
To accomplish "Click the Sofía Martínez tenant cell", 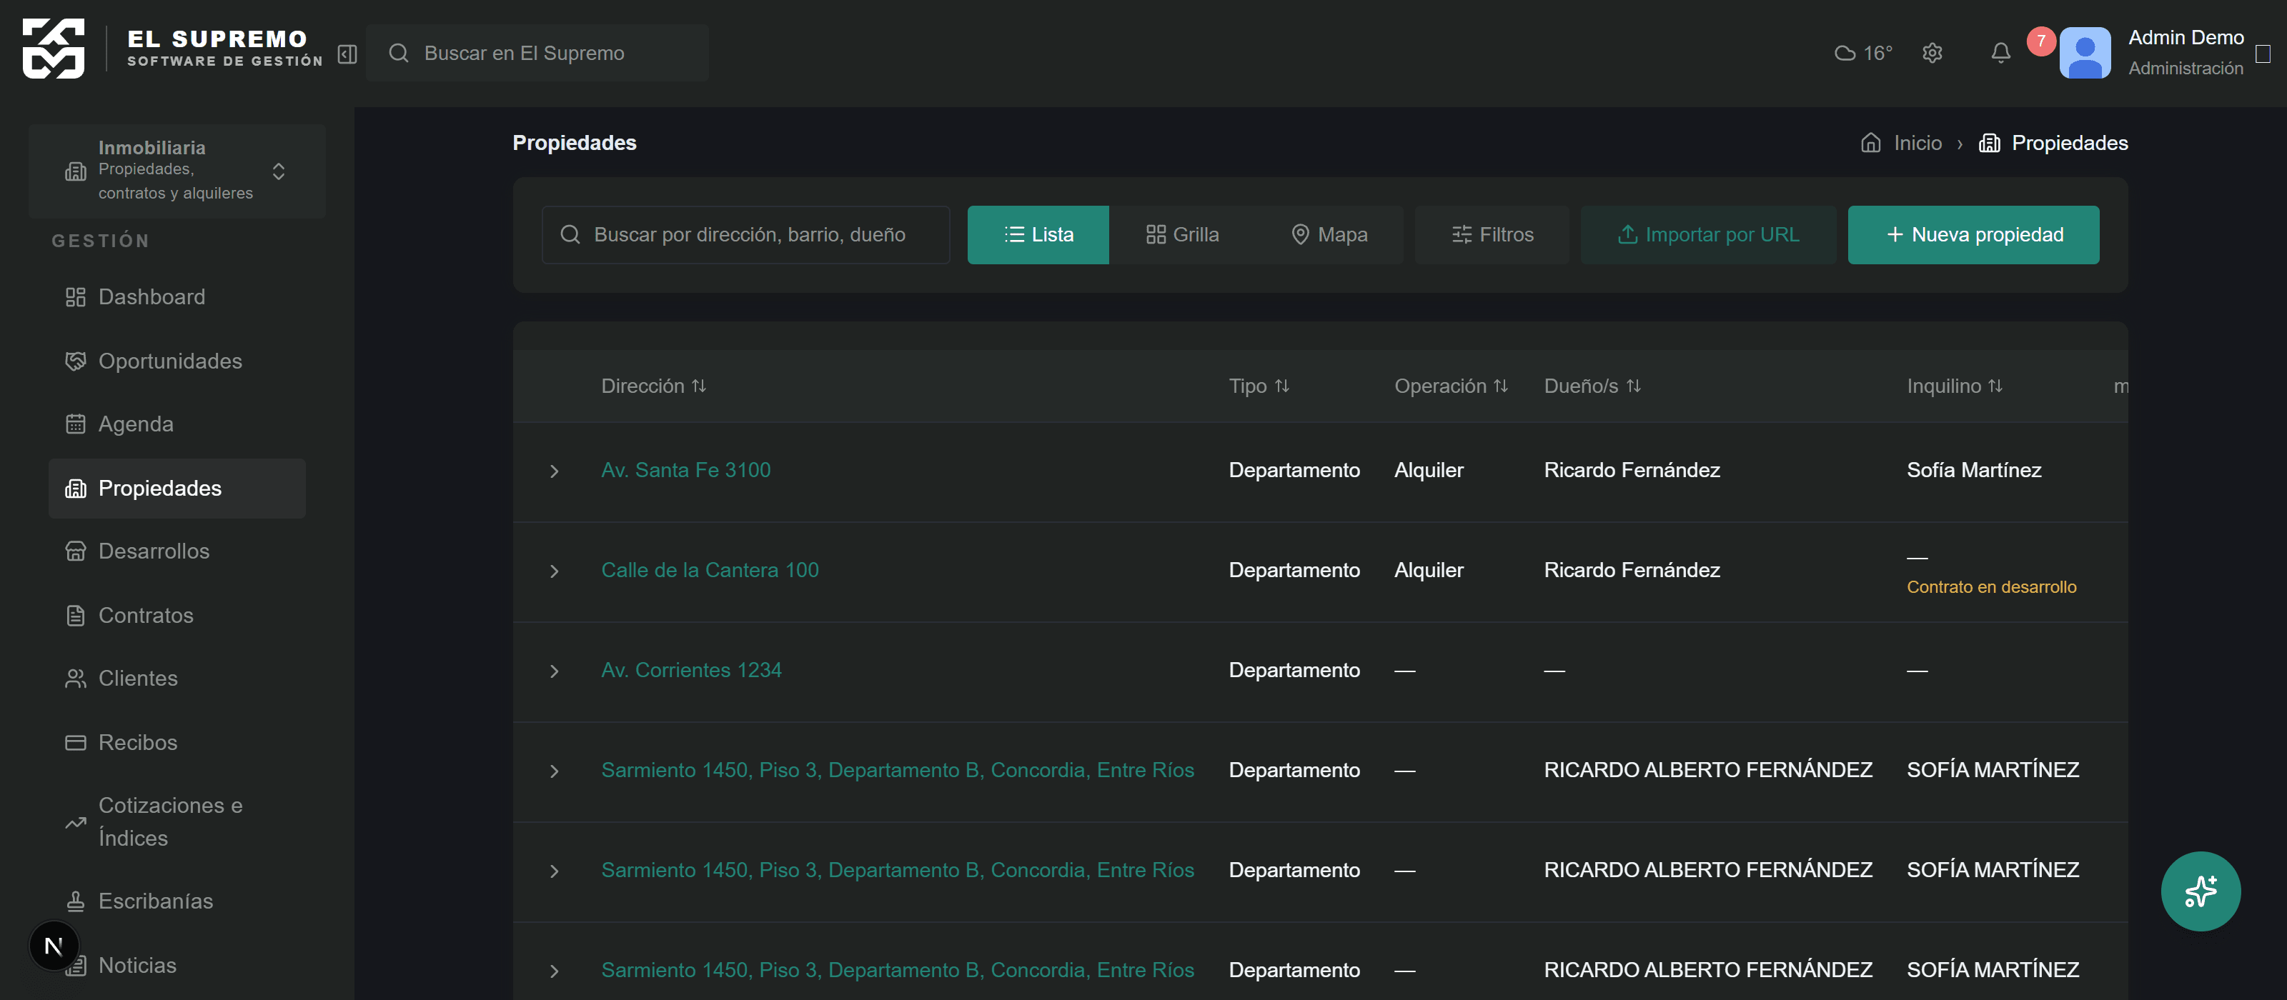I will click(x=1973, y=470).
